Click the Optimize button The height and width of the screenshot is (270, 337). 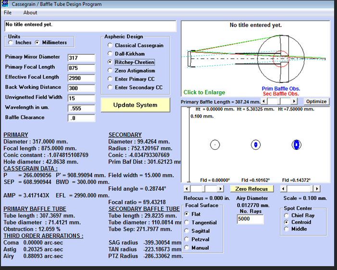316,101
